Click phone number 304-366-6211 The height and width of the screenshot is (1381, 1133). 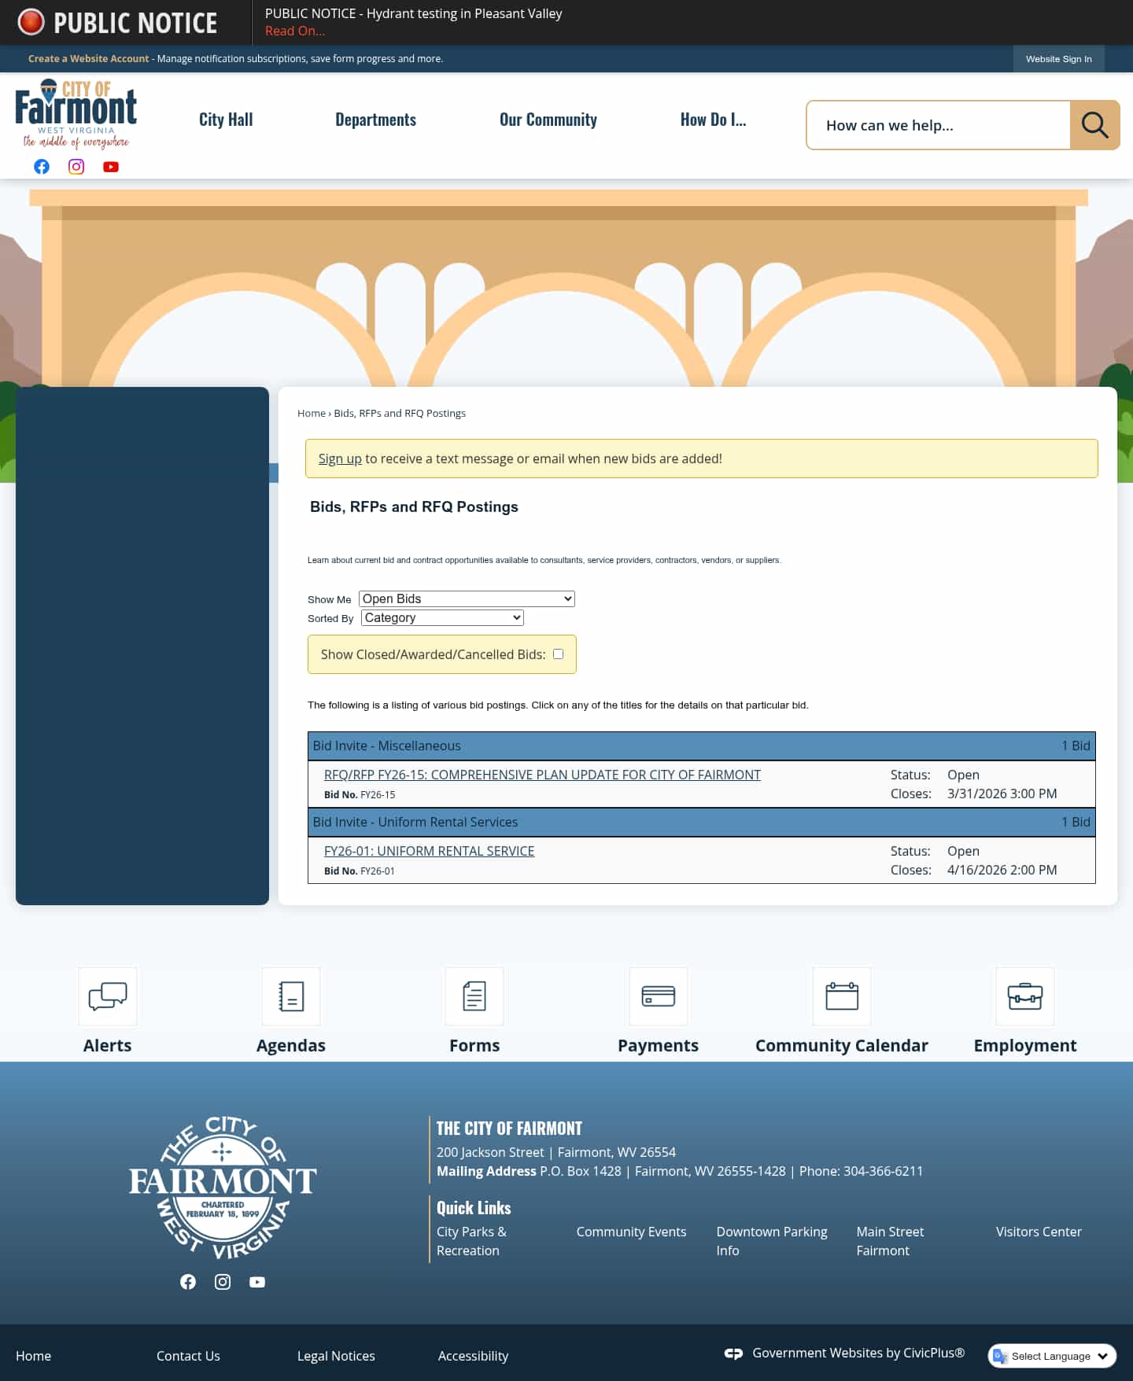coord(883,1171)
